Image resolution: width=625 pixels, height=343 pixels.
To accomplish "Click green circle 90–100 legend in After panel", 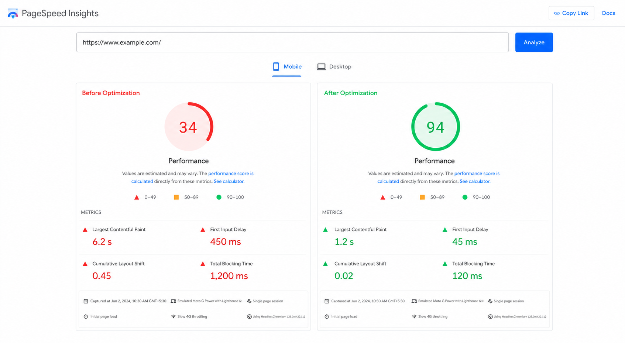I will (x=465, y=198).
